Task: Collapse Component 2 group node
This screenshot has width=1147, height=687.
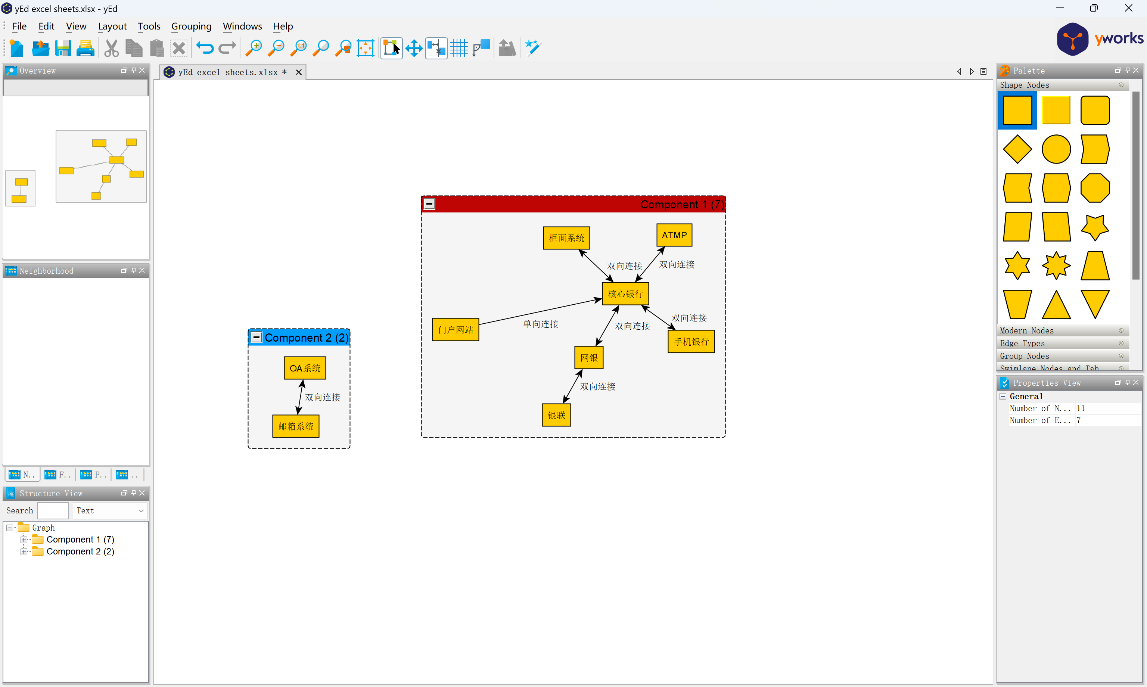Action: (x=257, y=337)
